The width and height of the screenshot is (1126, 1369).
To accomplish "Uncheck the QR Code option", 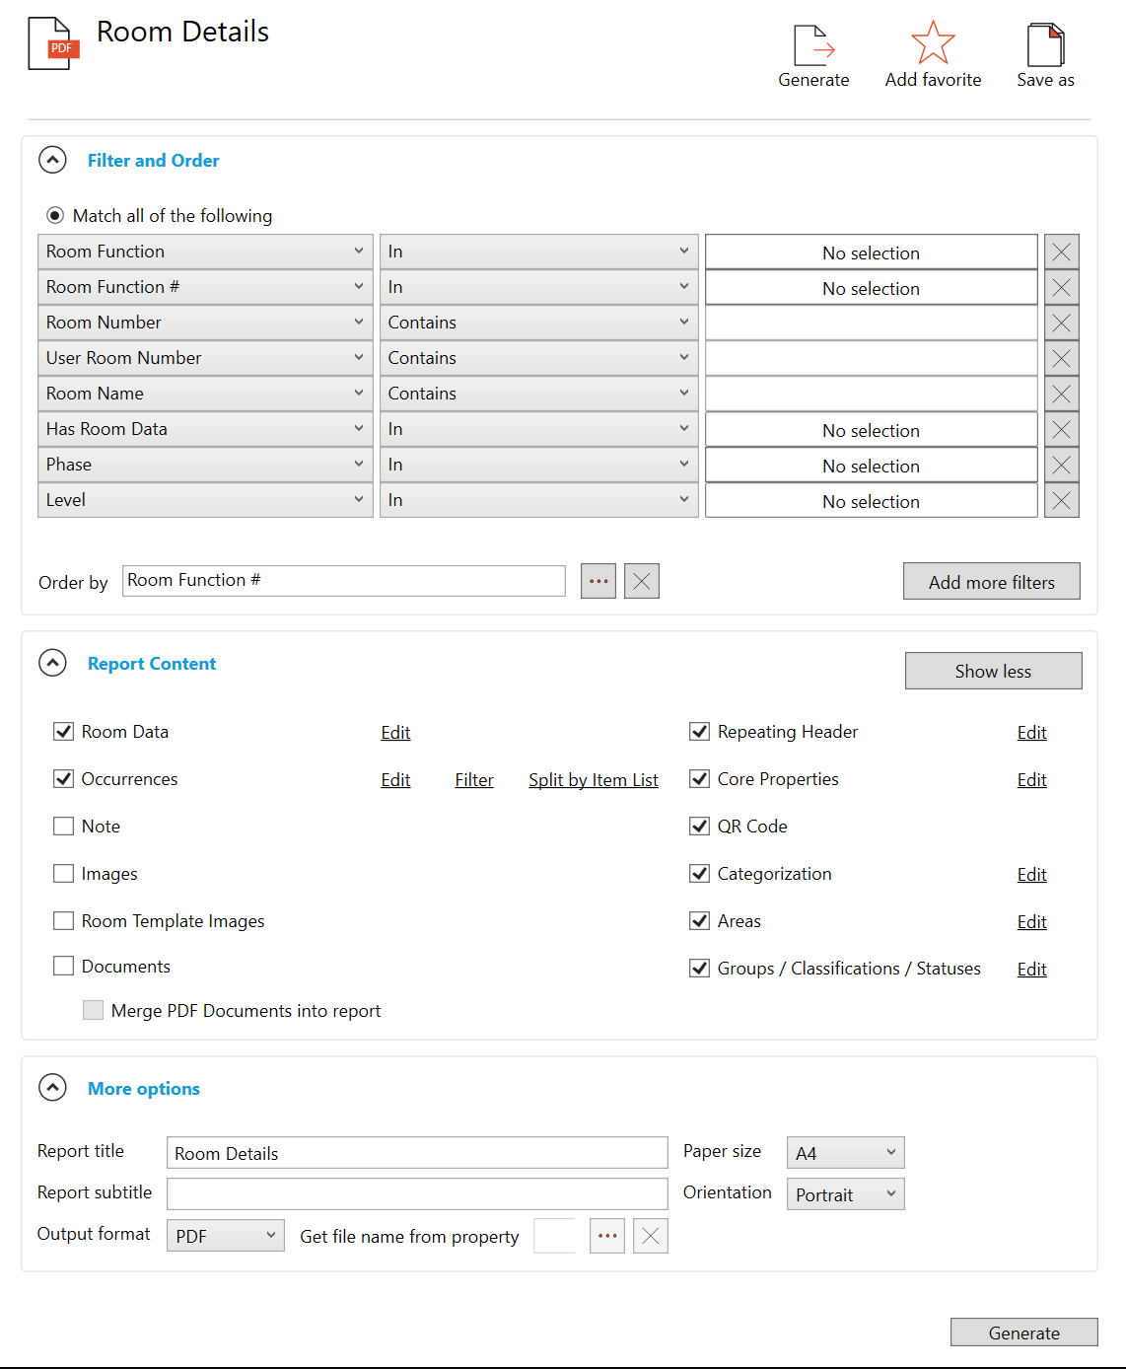I will click(x=700, y=827).
